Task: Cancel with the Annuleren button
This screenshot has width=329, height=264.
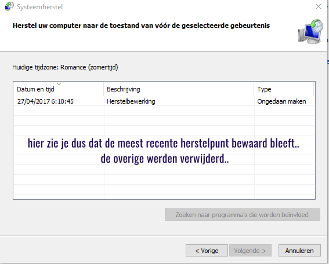Action: [299, 250]
